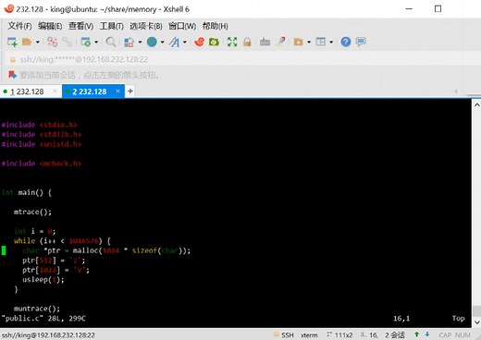This screenshot has height=340, width=481.
Task: Expand the Properties dropdown arrow
Action: tap(96, 42)
